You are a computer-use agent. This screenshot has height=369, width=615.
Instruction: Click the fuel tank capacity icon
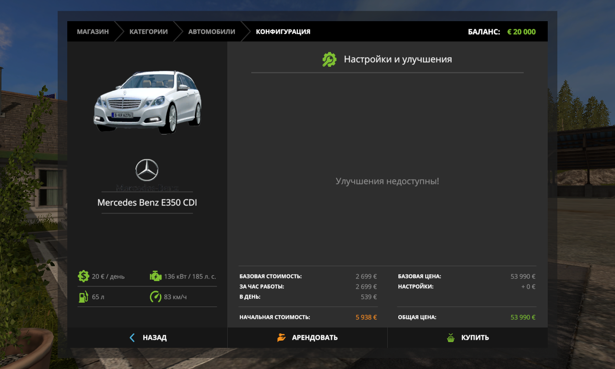point(84,297)
